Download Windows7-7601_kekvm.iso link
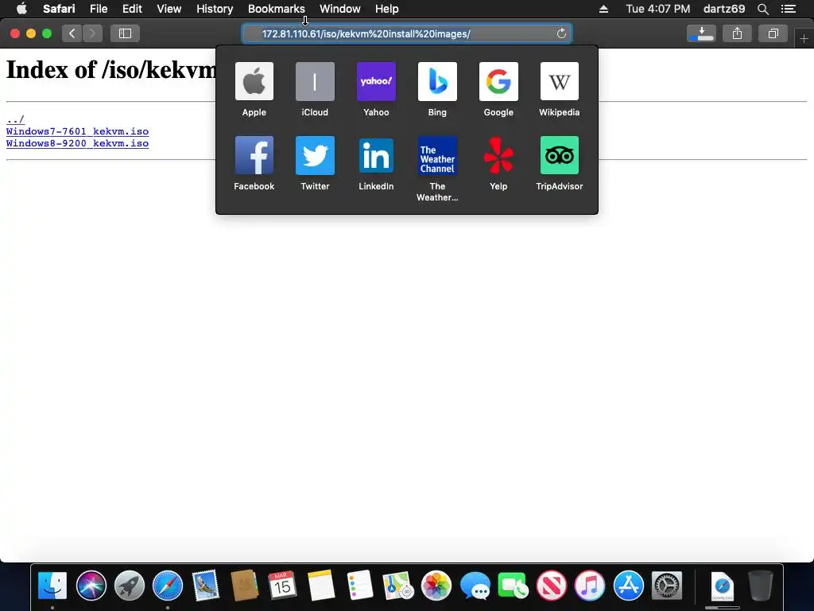The height and width of the screenshot is (611, 814). point(77,131)
